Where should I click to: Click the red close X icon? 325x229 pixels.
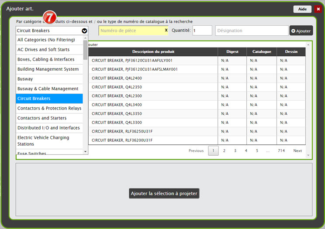pyautogui.click(x=318, y=9)
